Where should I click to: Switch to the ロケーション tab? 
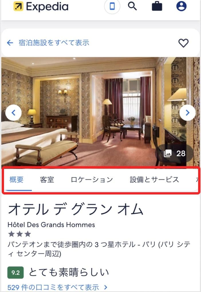tap(92, 180)
